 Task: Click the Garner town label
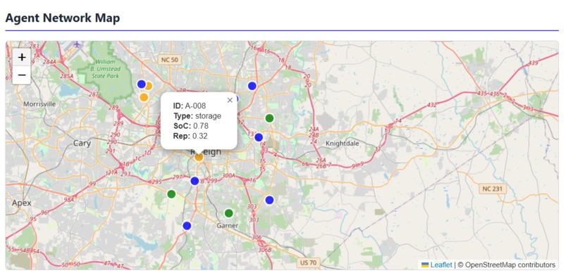pos(228,226)
